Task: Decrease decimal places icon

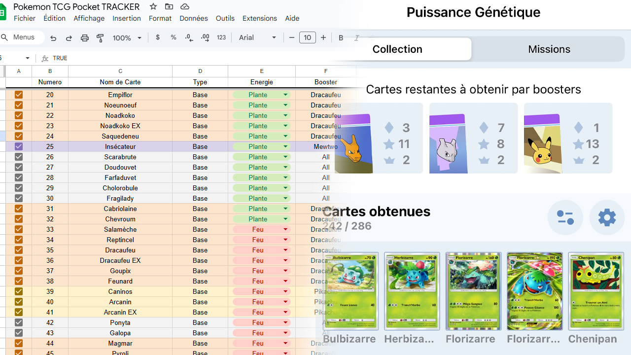Action: point(189,37)
